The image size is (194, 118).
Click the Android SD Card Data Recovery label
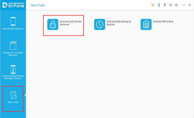pos(13,54)
